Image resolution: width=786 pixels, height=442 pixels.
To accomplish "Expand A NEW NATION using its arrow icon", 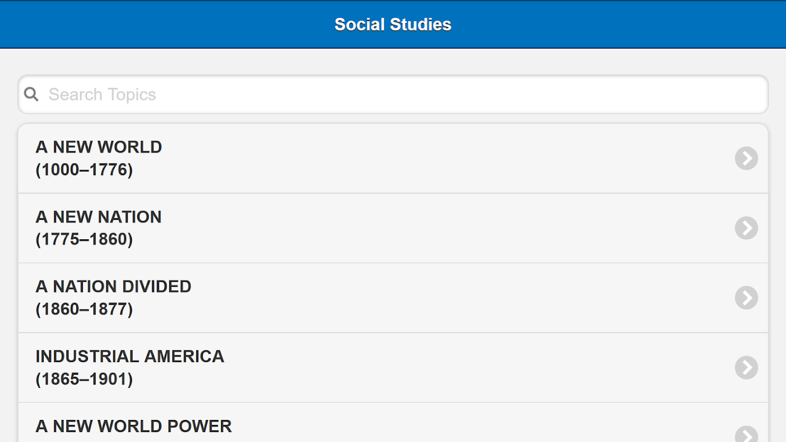I will [746, 228].
